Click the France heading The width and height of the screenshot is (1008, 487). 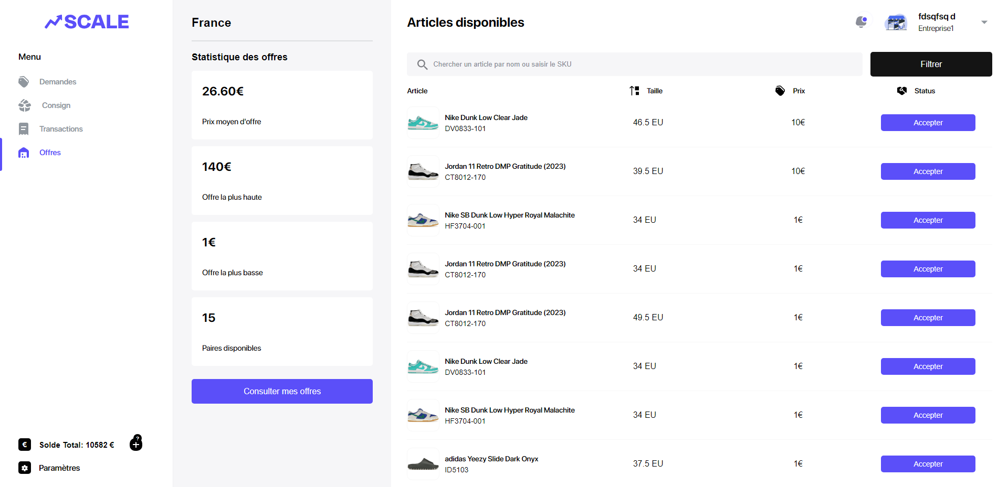coord(211,23)
